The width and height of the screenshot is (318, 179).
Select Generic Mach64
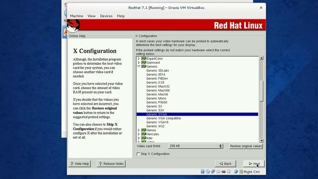coord(158,90)
